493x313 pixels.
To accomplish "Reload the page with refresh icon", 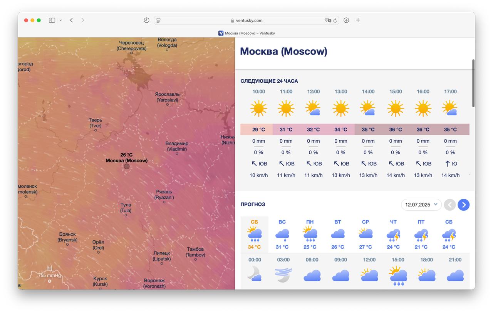I will (335, 20).
